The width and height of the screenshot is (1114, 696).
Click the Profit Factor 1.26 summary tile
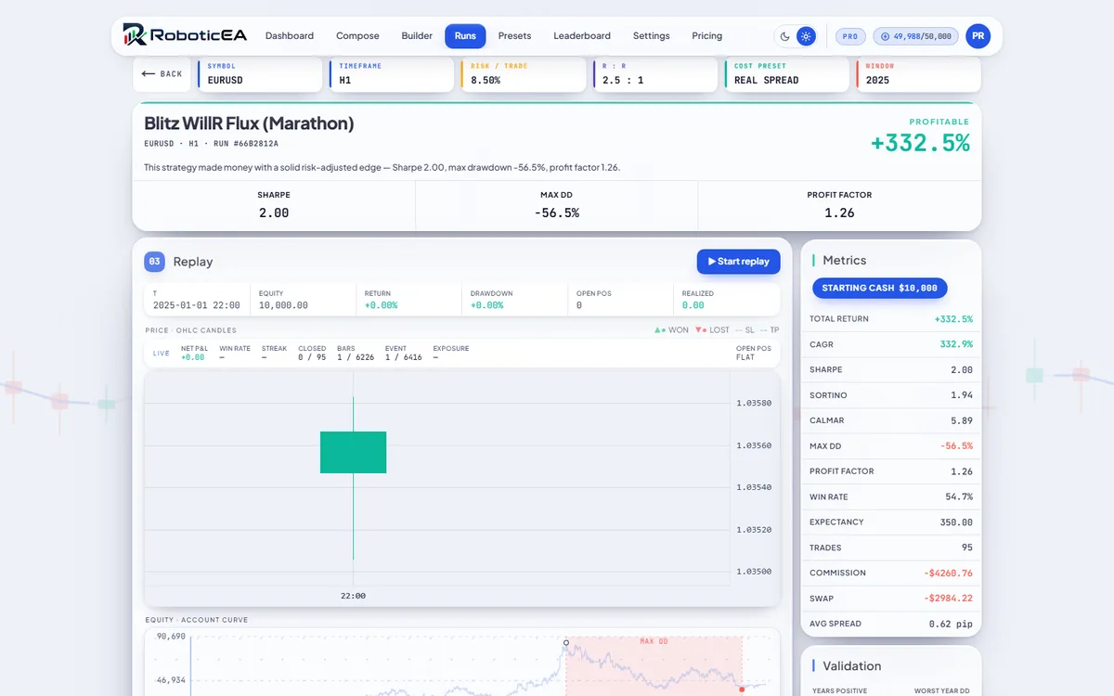coord(839,205)
